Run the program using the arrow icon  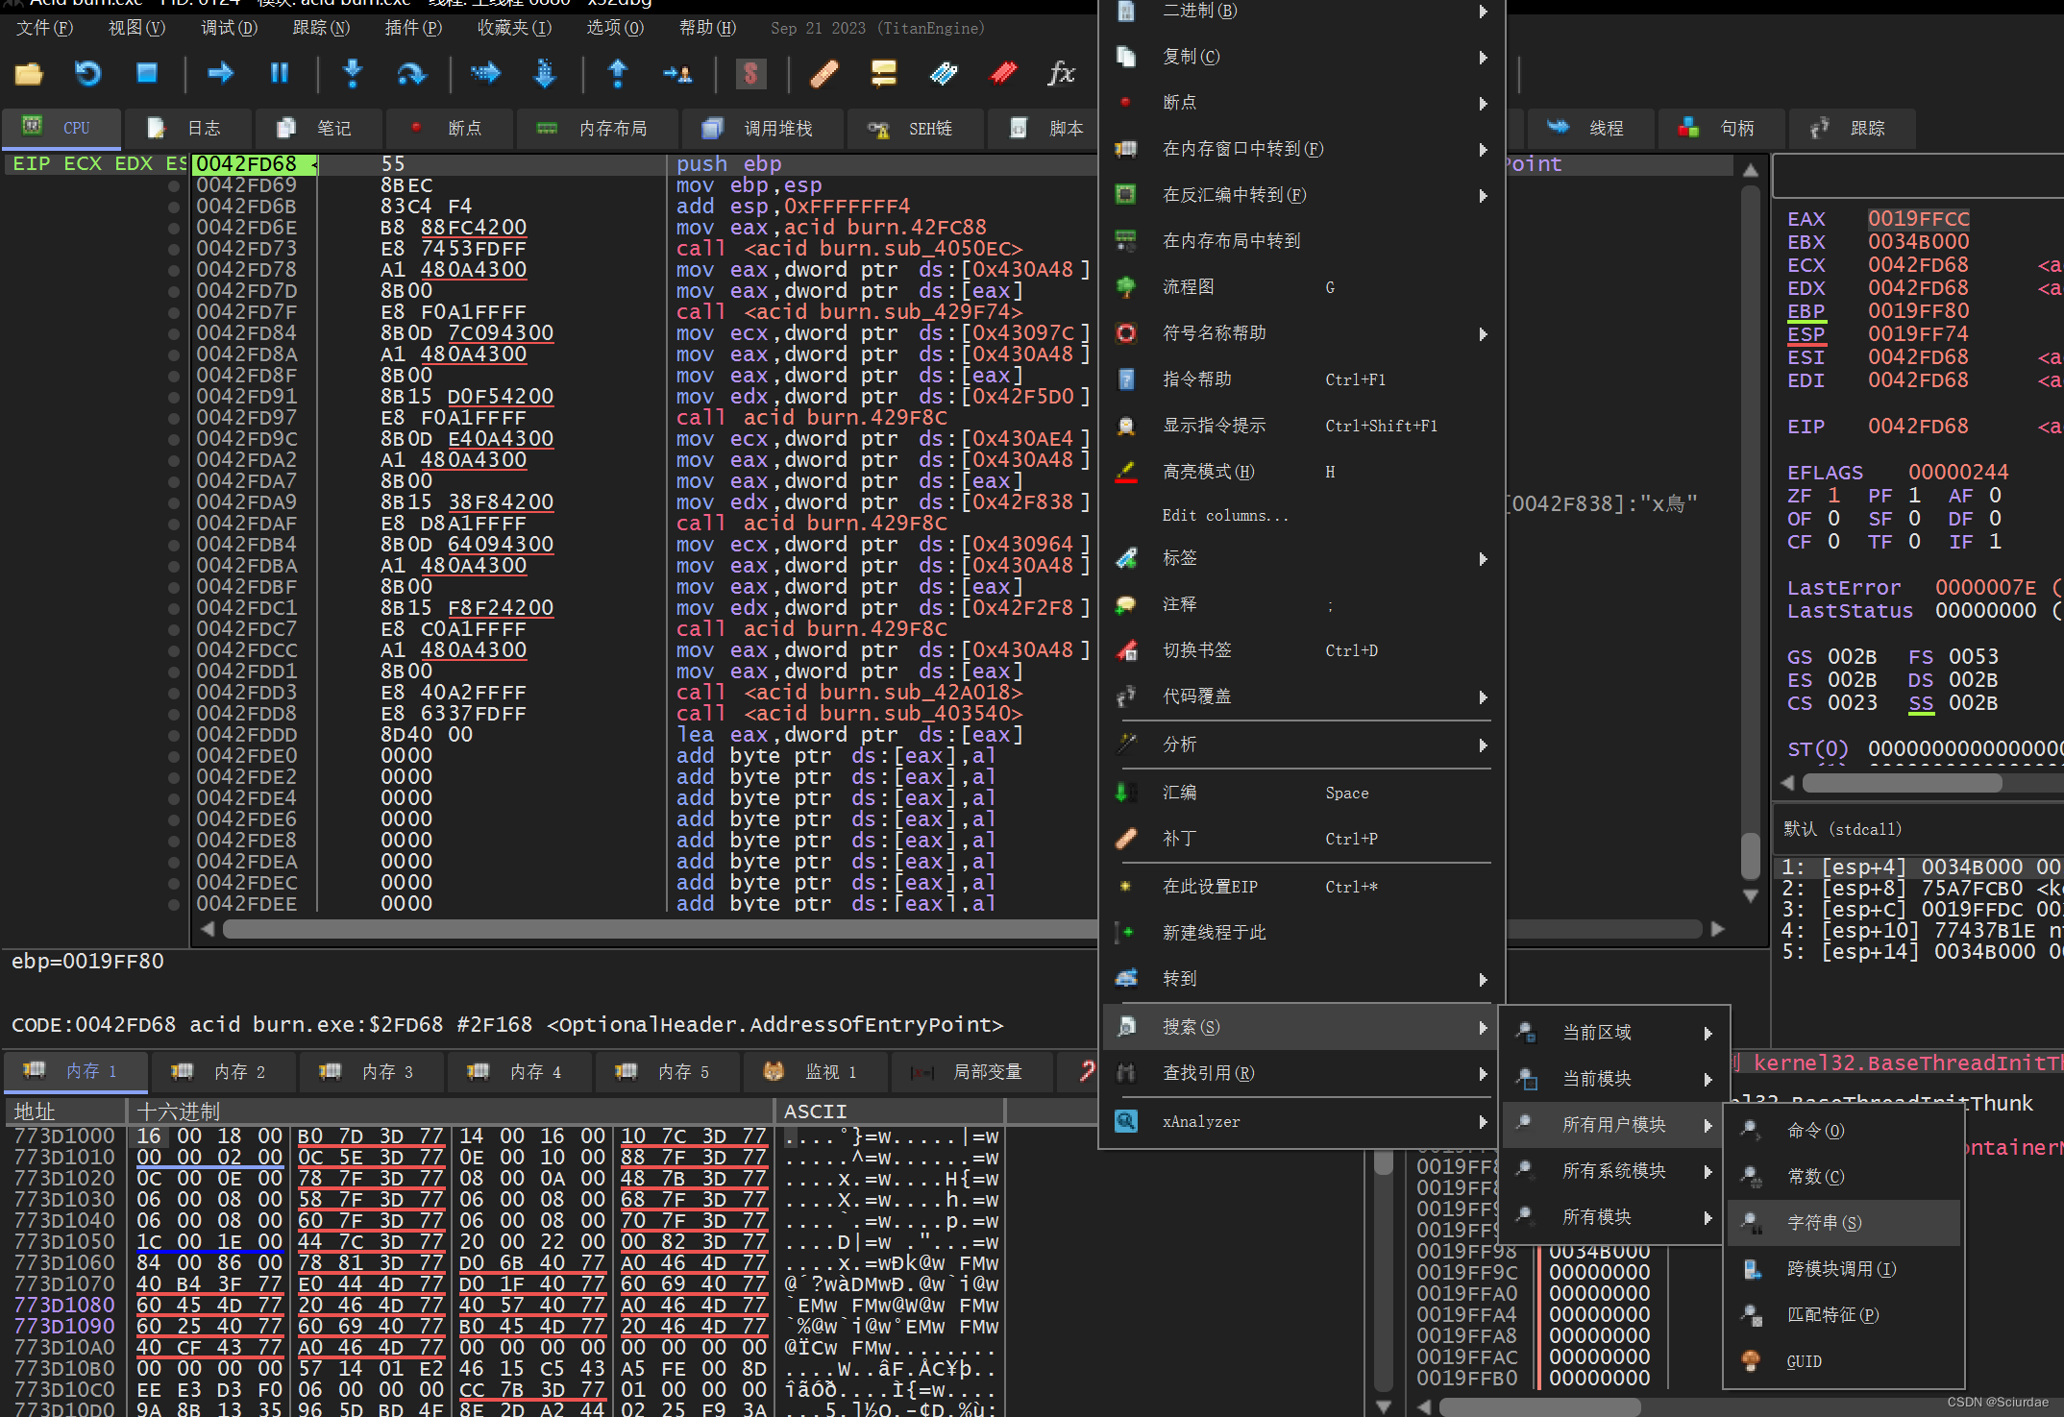click(x=220, y=73)
